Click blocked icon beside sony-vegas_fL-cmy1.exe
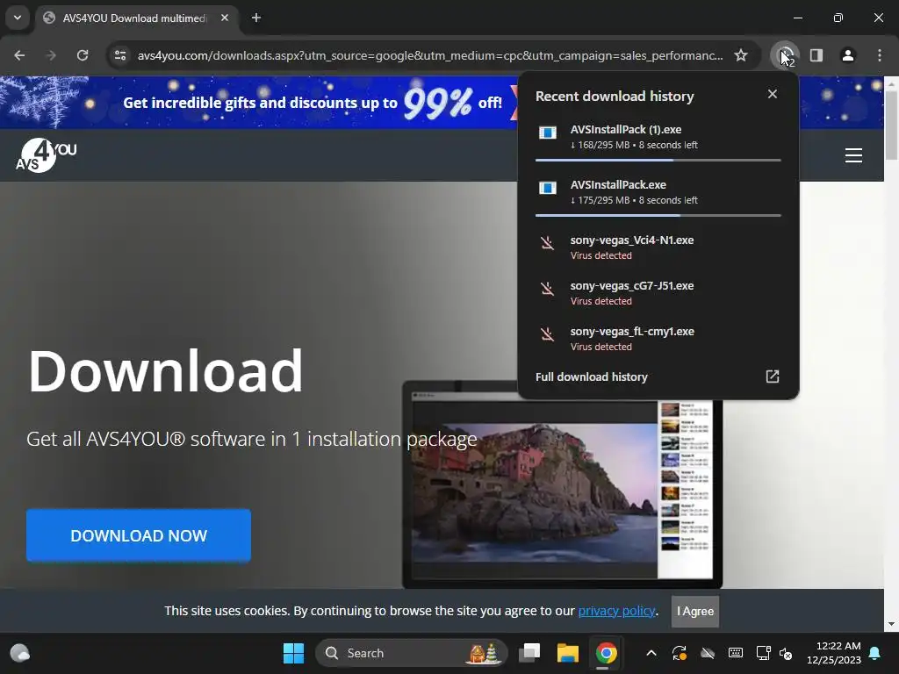 tap(548, 334)
